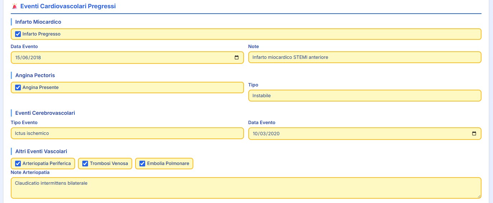The height and width of the screenshot is (203, 493).
Task: Select the Angina Pectoris subsection heading
Action: [35, 75]
